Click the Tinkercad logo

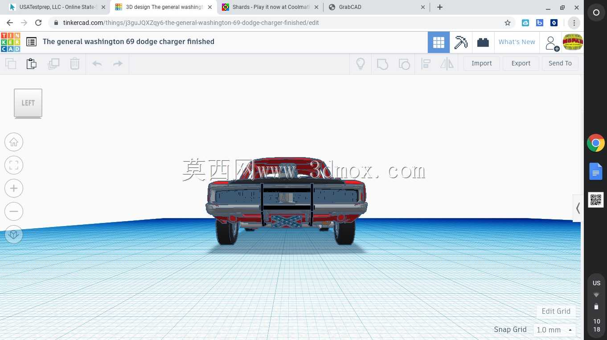pos(10,42)
